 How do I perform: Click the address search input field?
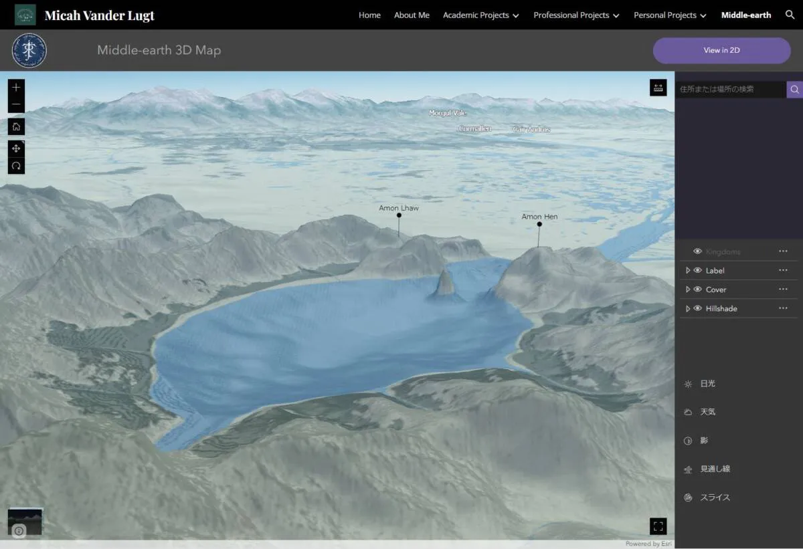click(x=731, y=89)
